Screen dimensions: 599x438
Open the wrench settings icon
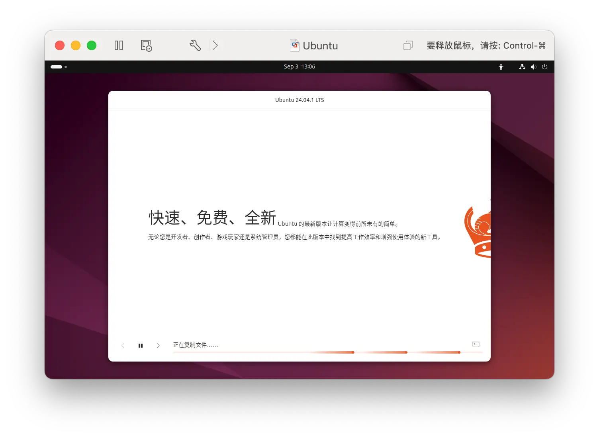point(195,45)
